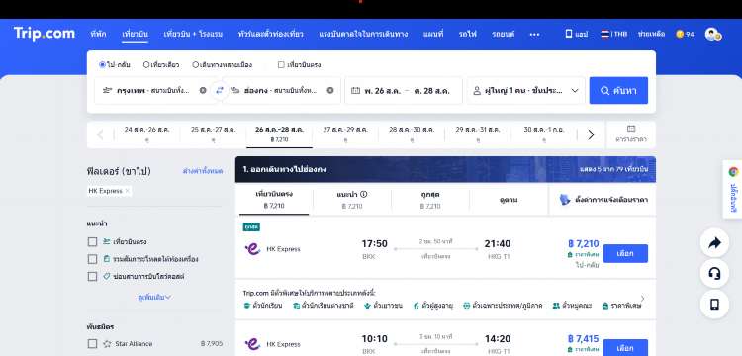
Task: Choose the 27 Aug – 29 Aug date option
Action: [x=345, y=134]
